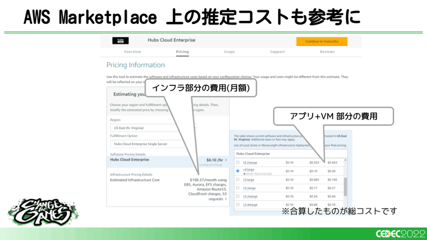Click the Hubs Cloud Enterprise page title

point(171,40)
